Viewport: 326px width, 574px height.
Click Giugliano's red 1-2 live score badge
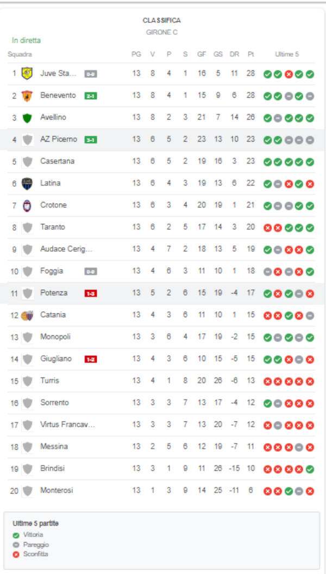(x=90, y=359)
